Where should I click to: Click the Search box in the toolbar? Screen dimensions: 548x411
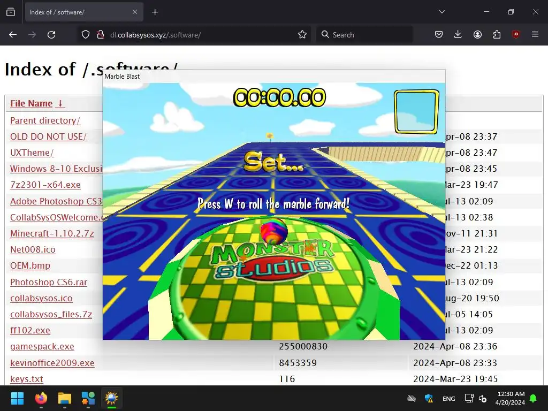[x=364, y=35]
